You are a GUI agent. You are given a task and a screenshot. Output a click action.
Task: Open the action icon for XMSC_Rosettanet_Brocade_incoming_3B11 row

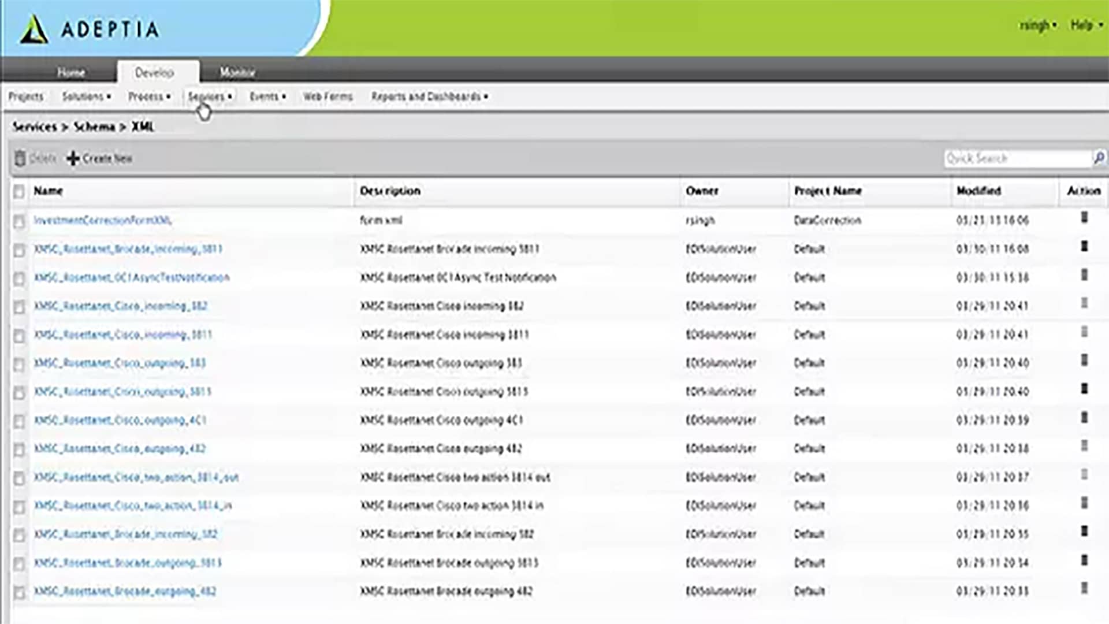[1084, 247]
